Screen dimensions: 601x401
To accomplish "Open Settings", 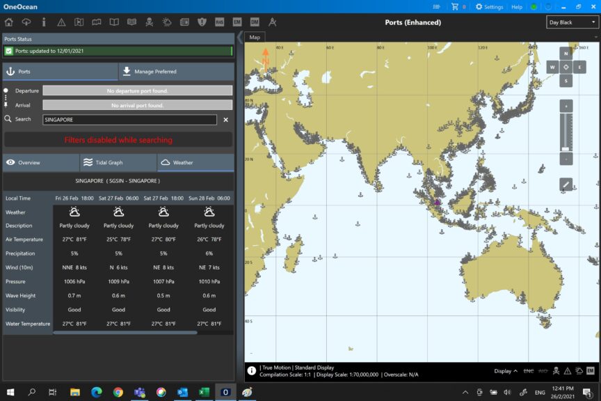I will coord(489,7).
